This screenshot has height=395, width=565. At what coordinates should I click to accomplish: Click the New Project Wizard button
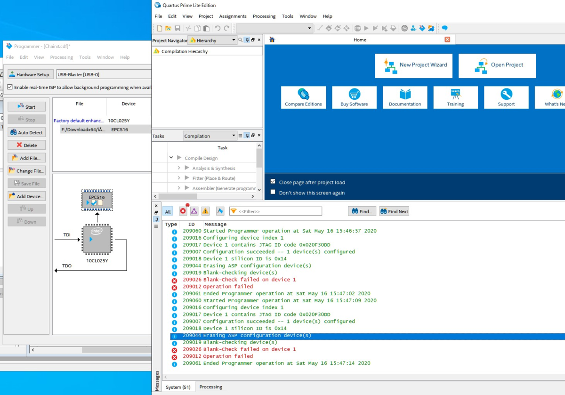414,65
